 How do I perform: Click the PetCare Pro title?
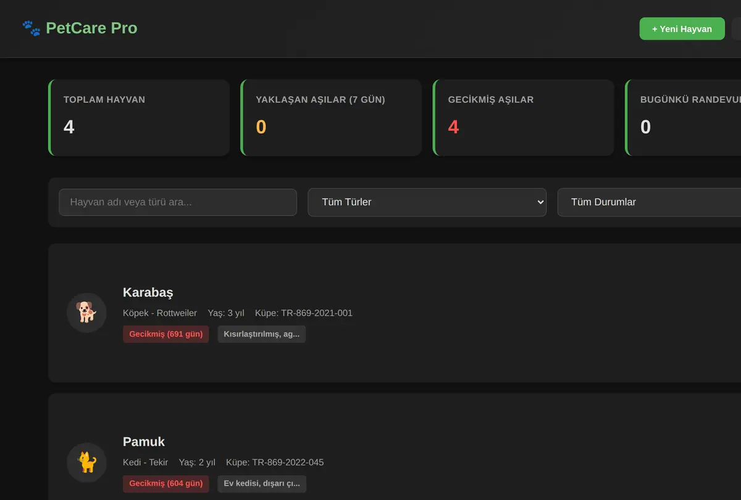[x=91, y=28]
